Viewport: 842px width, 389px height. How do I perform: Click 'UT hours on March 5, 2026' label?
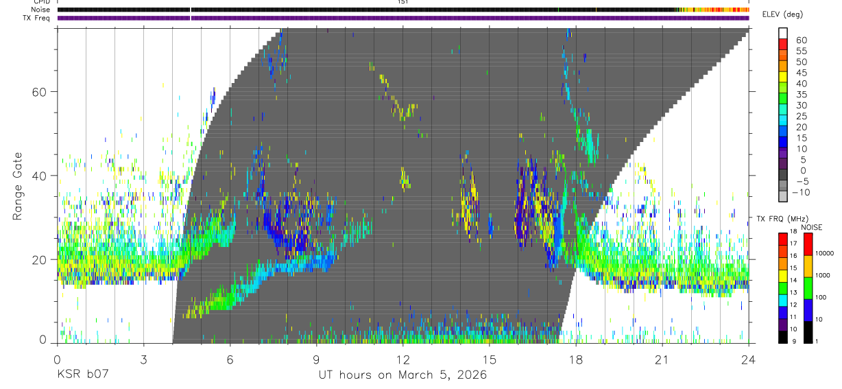tap(402, 375)
